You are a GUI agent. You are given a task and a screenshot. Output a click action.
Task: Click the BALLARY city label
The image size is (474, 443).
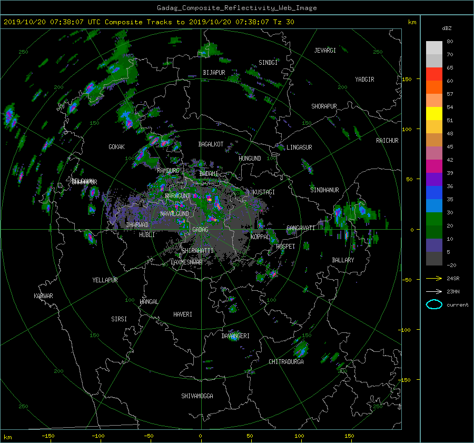(343, 260)
